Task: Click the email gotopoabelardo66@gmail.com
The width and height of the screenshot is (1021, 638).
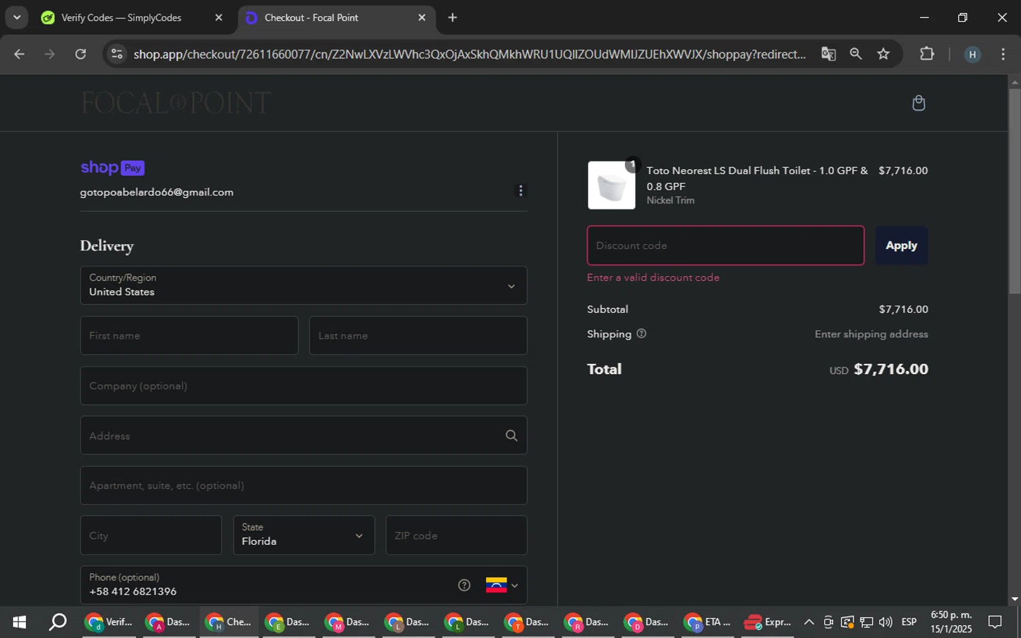Action: click(x=157, y=192)
